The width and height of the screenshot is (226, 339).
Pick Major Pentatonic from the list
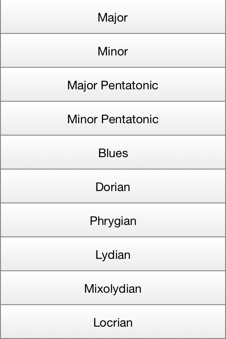113,85
